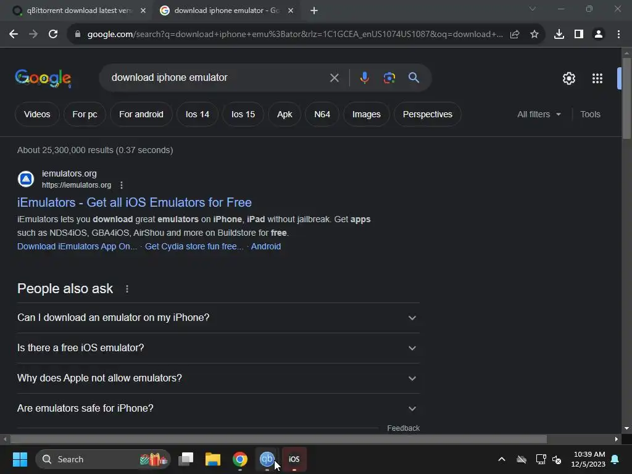Toggle the Chrome side panel
The width and height of the screenshot is (632, 474).
(x=579, y=35)
